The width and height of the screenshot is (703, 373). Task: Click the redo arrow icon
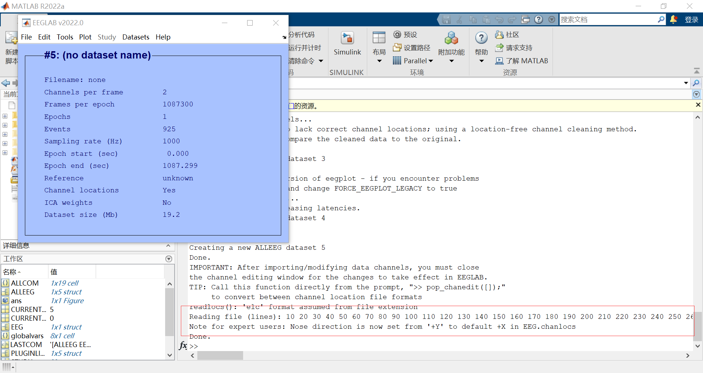[512, 19]
